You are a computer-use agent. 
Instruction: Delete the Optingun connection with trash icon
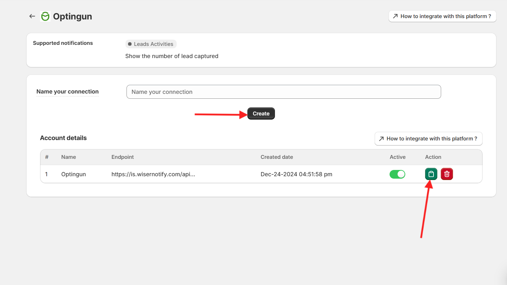(447, 174)
